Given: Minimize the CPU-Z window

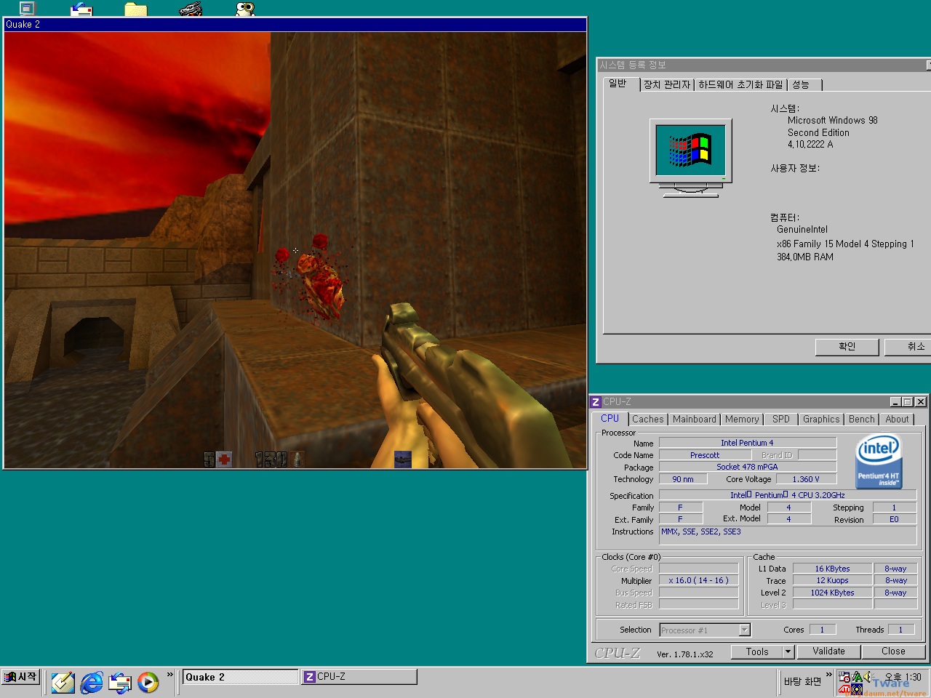Looking at the screenshot, I should [x=895, y=401].
